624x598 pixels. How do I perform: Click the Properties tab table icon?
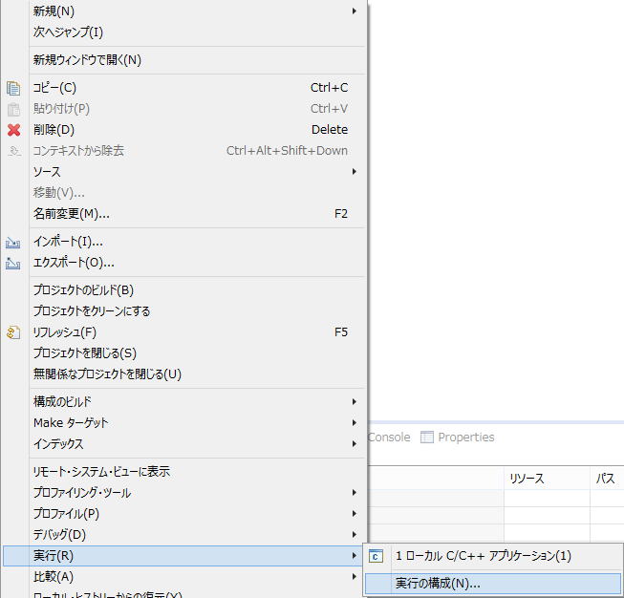(426, 437)
